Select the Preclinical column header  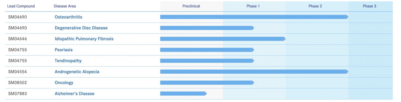coord(191,6)
